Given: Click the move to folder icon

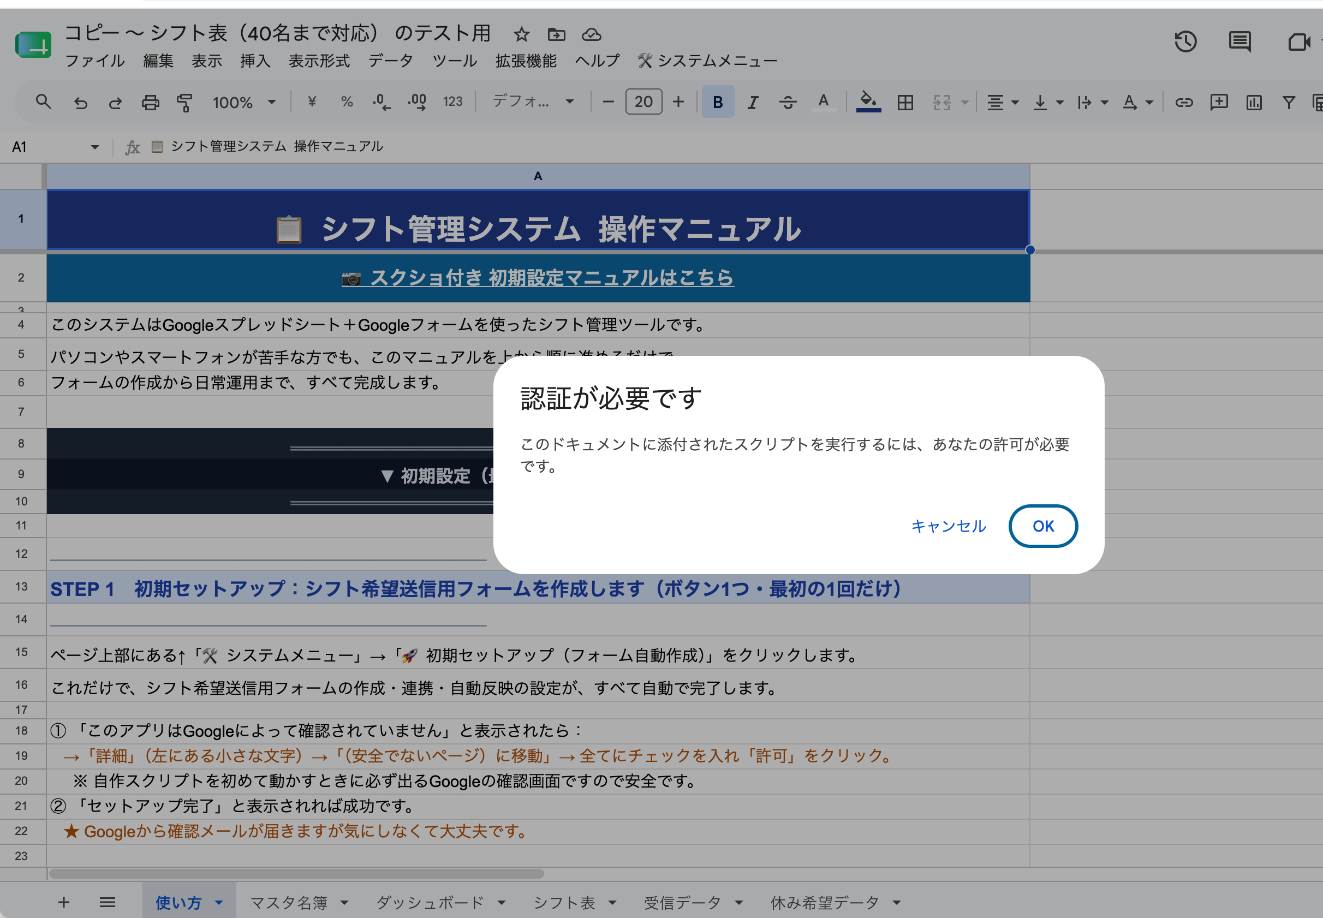Looking at the screenshot, I should coord(556,34).
